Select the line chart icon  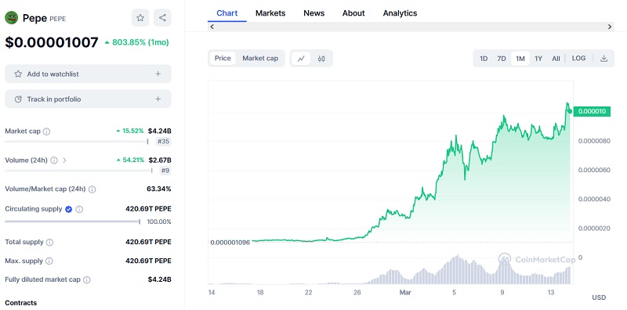coord(301,59)
